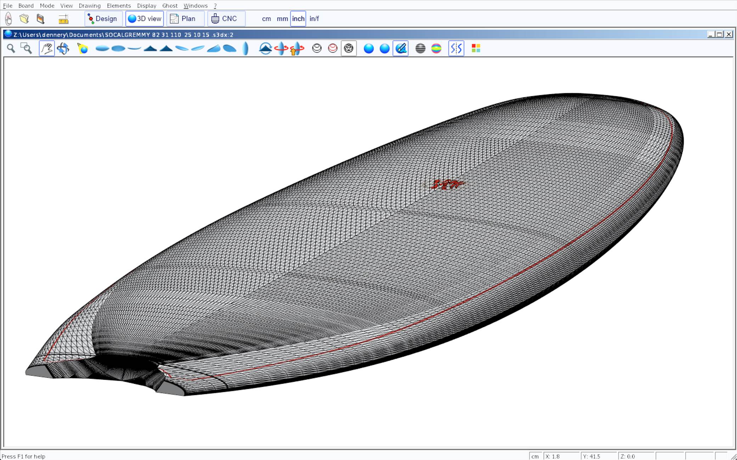Select the magnifier zoom tool
The width and height of the screenshot is (737, 460).
pyautogui.click(x=11, y=48)
